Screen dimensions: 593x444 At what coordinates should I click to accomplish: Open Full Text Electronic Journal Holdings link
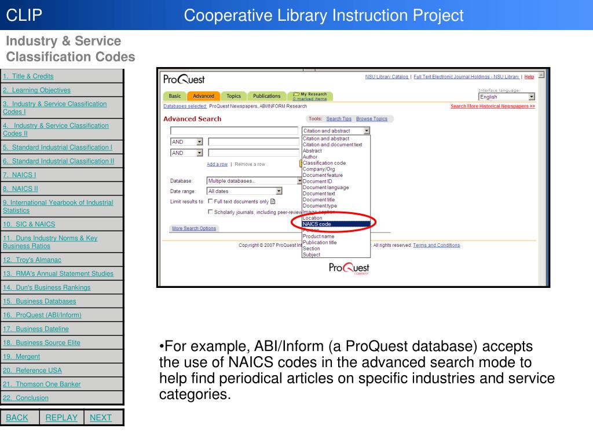coord(466,77)
